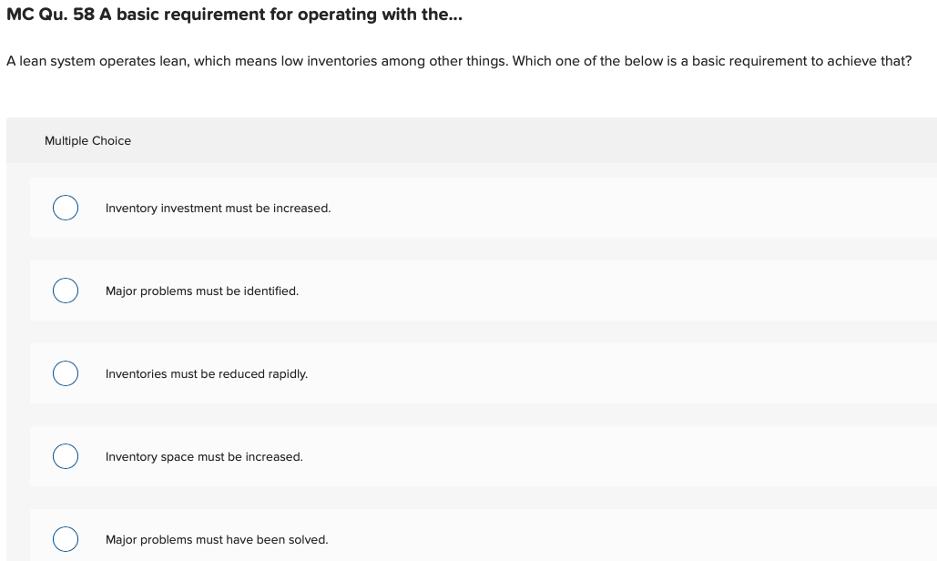Click the 'Multiple Choice' section header
Image resolution: width=937 pixels, height=561 pixels.
tap(87, 140)
